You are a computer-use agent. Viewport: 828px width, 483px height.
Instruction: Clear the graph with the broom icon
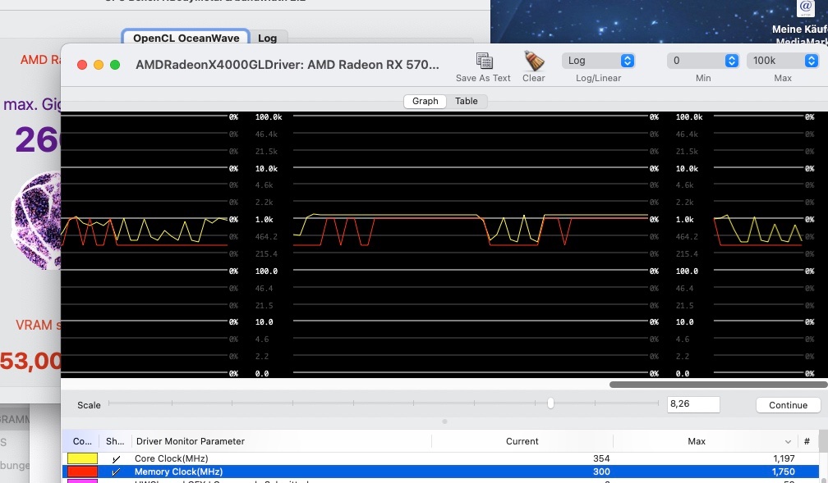click(533, 62)
